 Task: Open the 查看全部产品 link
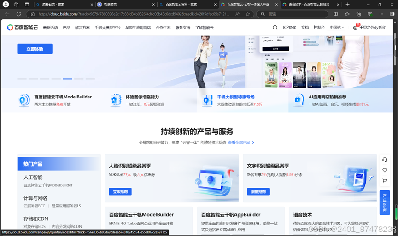[241, 143]
